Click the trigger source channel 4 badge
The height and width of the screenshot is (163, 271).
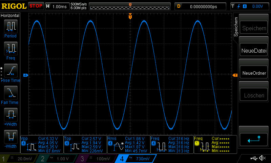pos(245,6)
